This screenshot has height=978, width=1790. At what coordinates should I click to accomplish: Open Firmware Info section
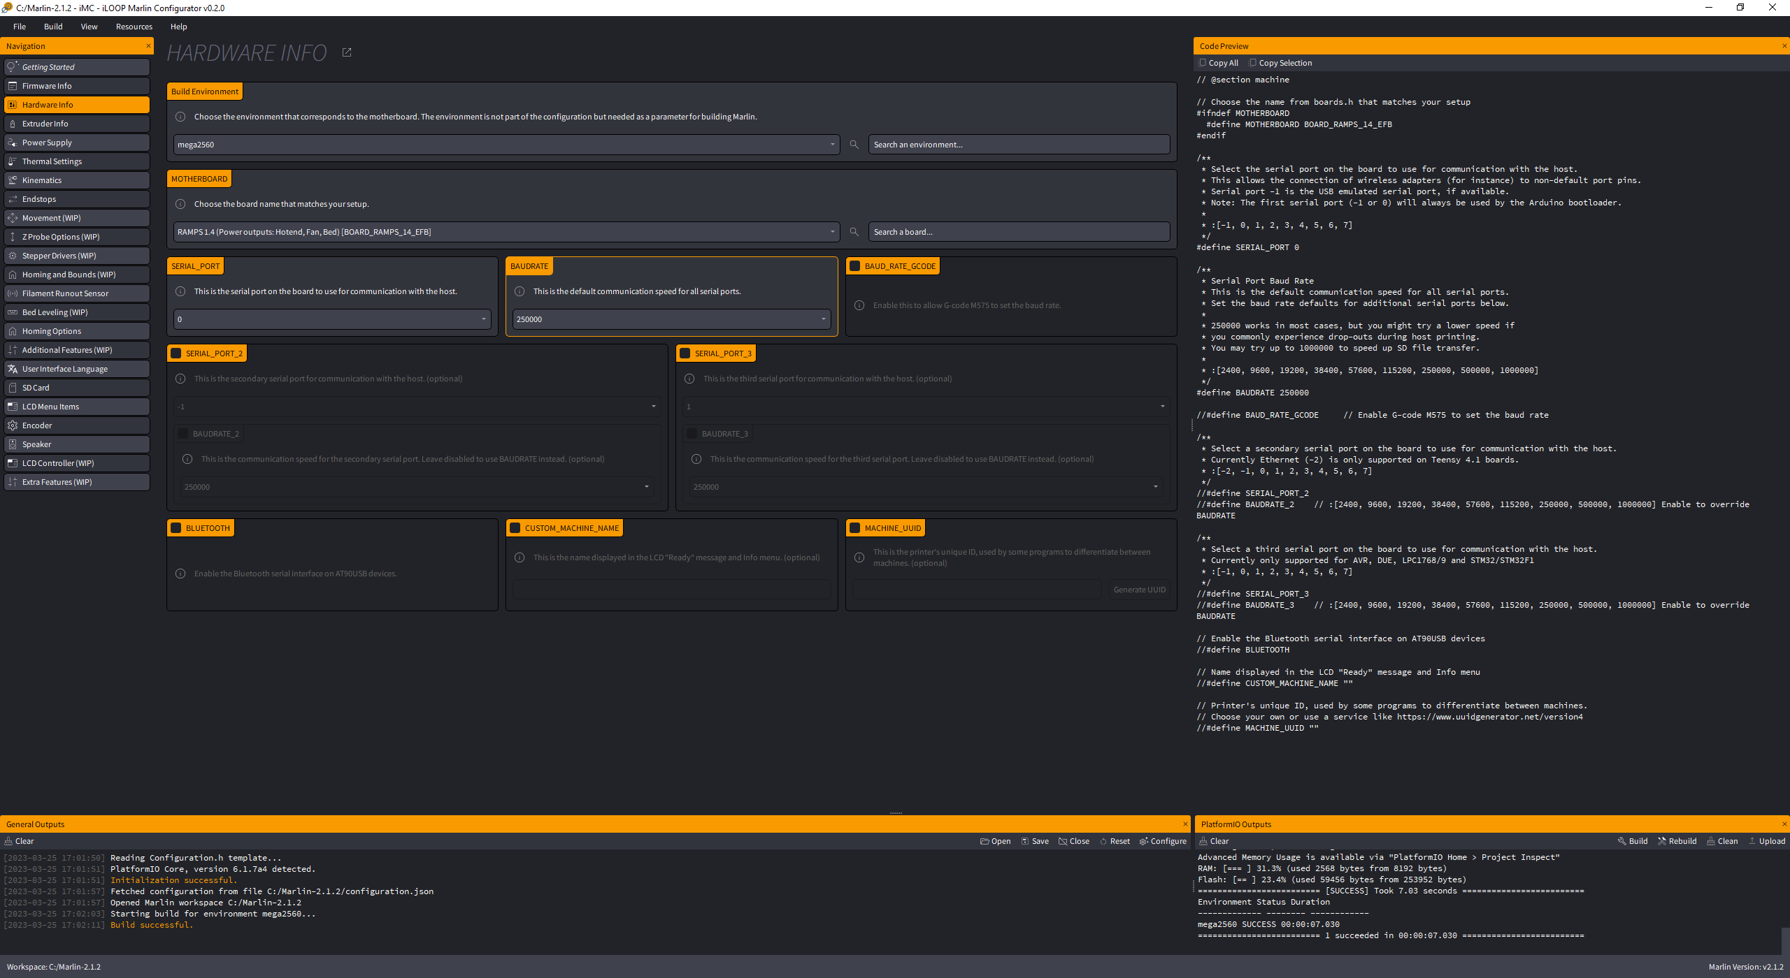(x=77, y=86)
